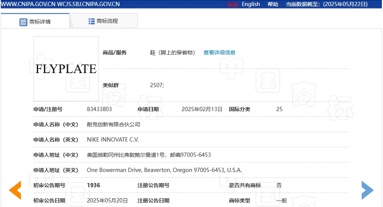
Task: Go to previous trademark with orange arrow
Action: (15, 190)
